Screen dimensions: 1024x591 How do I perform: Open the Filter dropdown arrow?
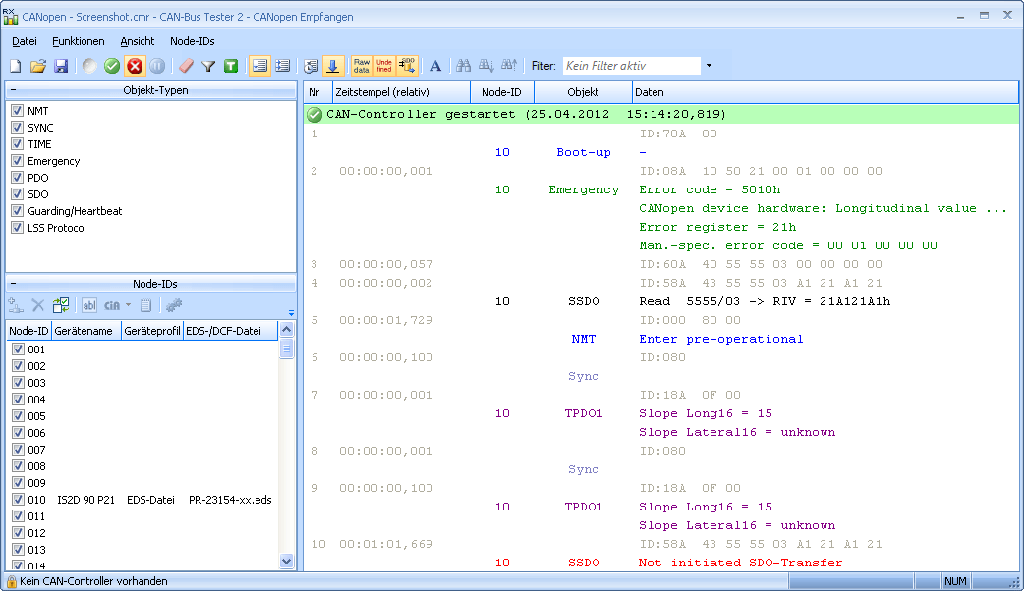pyautogui.click(x=709, y=66)
